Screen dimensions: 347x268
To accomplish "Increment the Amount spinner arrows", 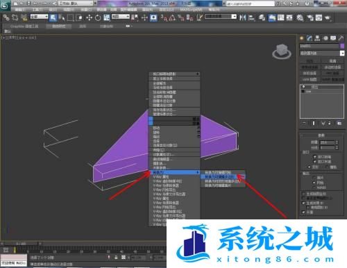I will 337,142.
